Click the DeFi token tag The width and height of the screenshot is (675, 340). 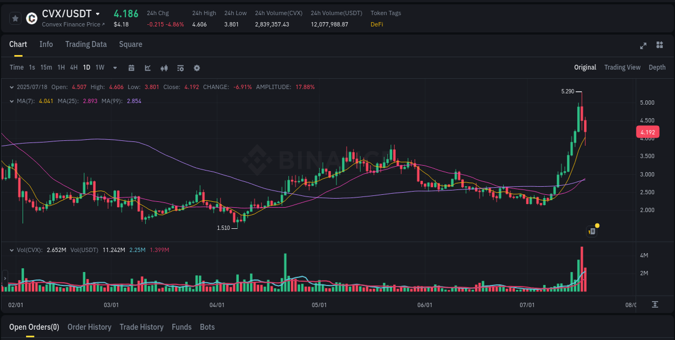376,24
